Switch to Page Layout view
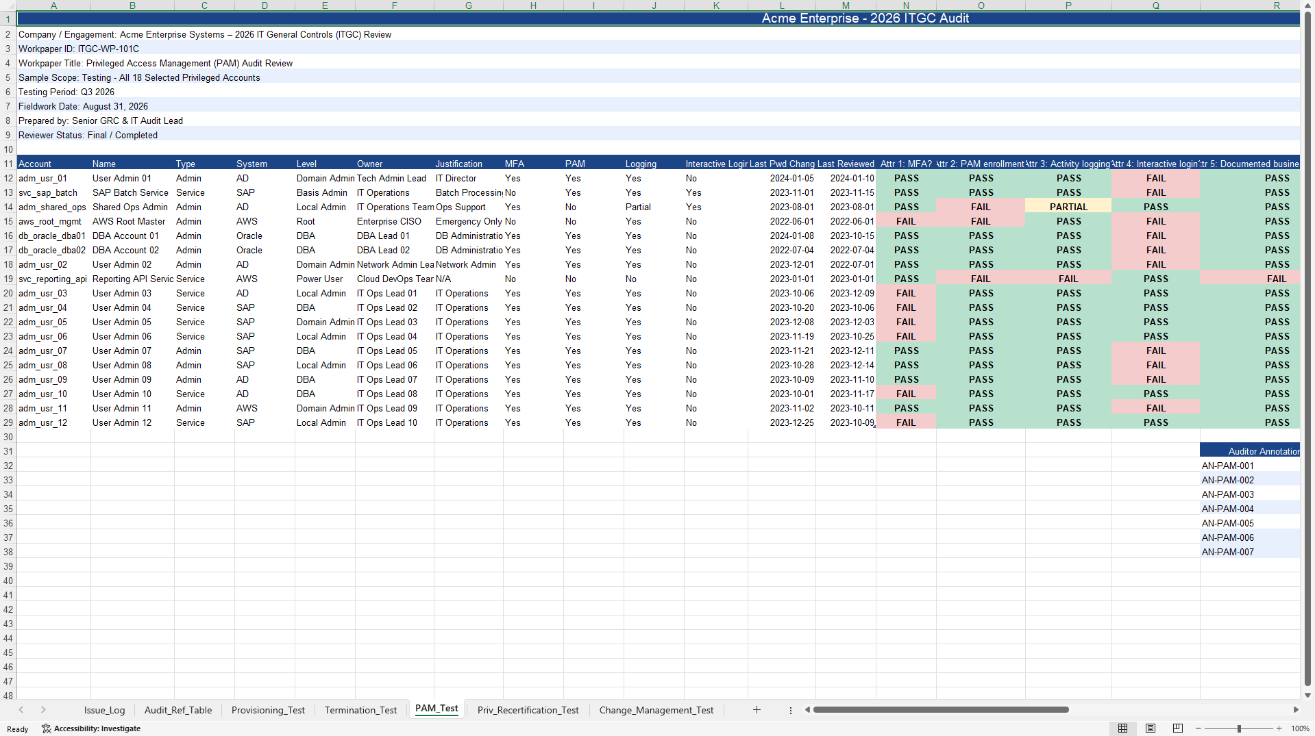 pos(1151,728)
